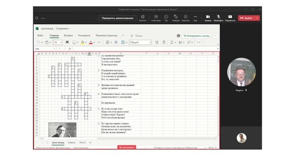Switch to the Вставка ribbon tab

(x=68, y=36)
